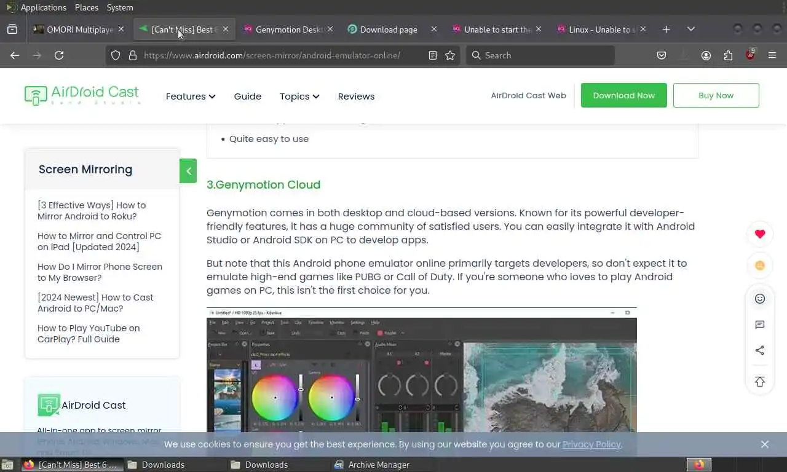787x472 pixels.
Task: Open the AirDroid Cast Web link
Action: (x=528, y=95)
